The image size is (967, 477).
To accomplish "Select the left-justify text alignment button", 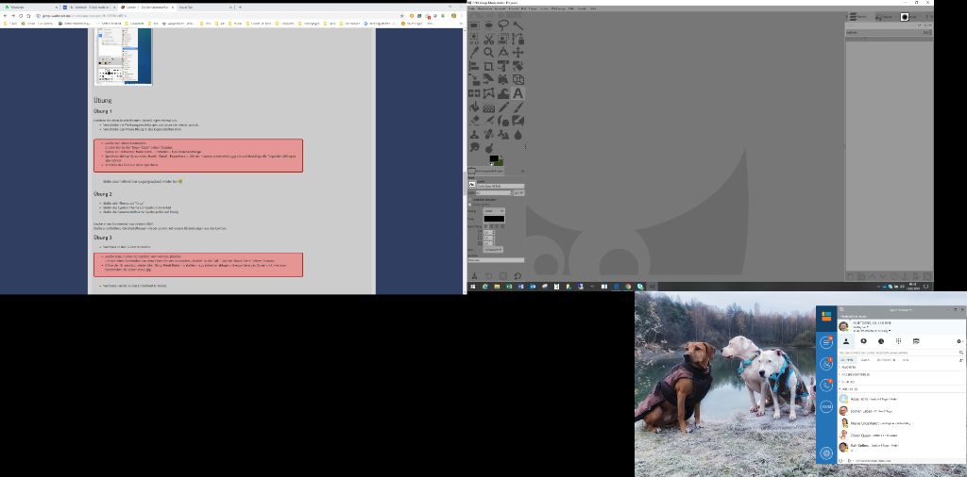I will coord(485,226).
